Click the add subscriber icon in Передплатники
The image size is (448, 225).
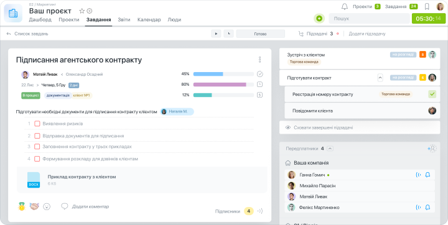[x=432, y=149]
